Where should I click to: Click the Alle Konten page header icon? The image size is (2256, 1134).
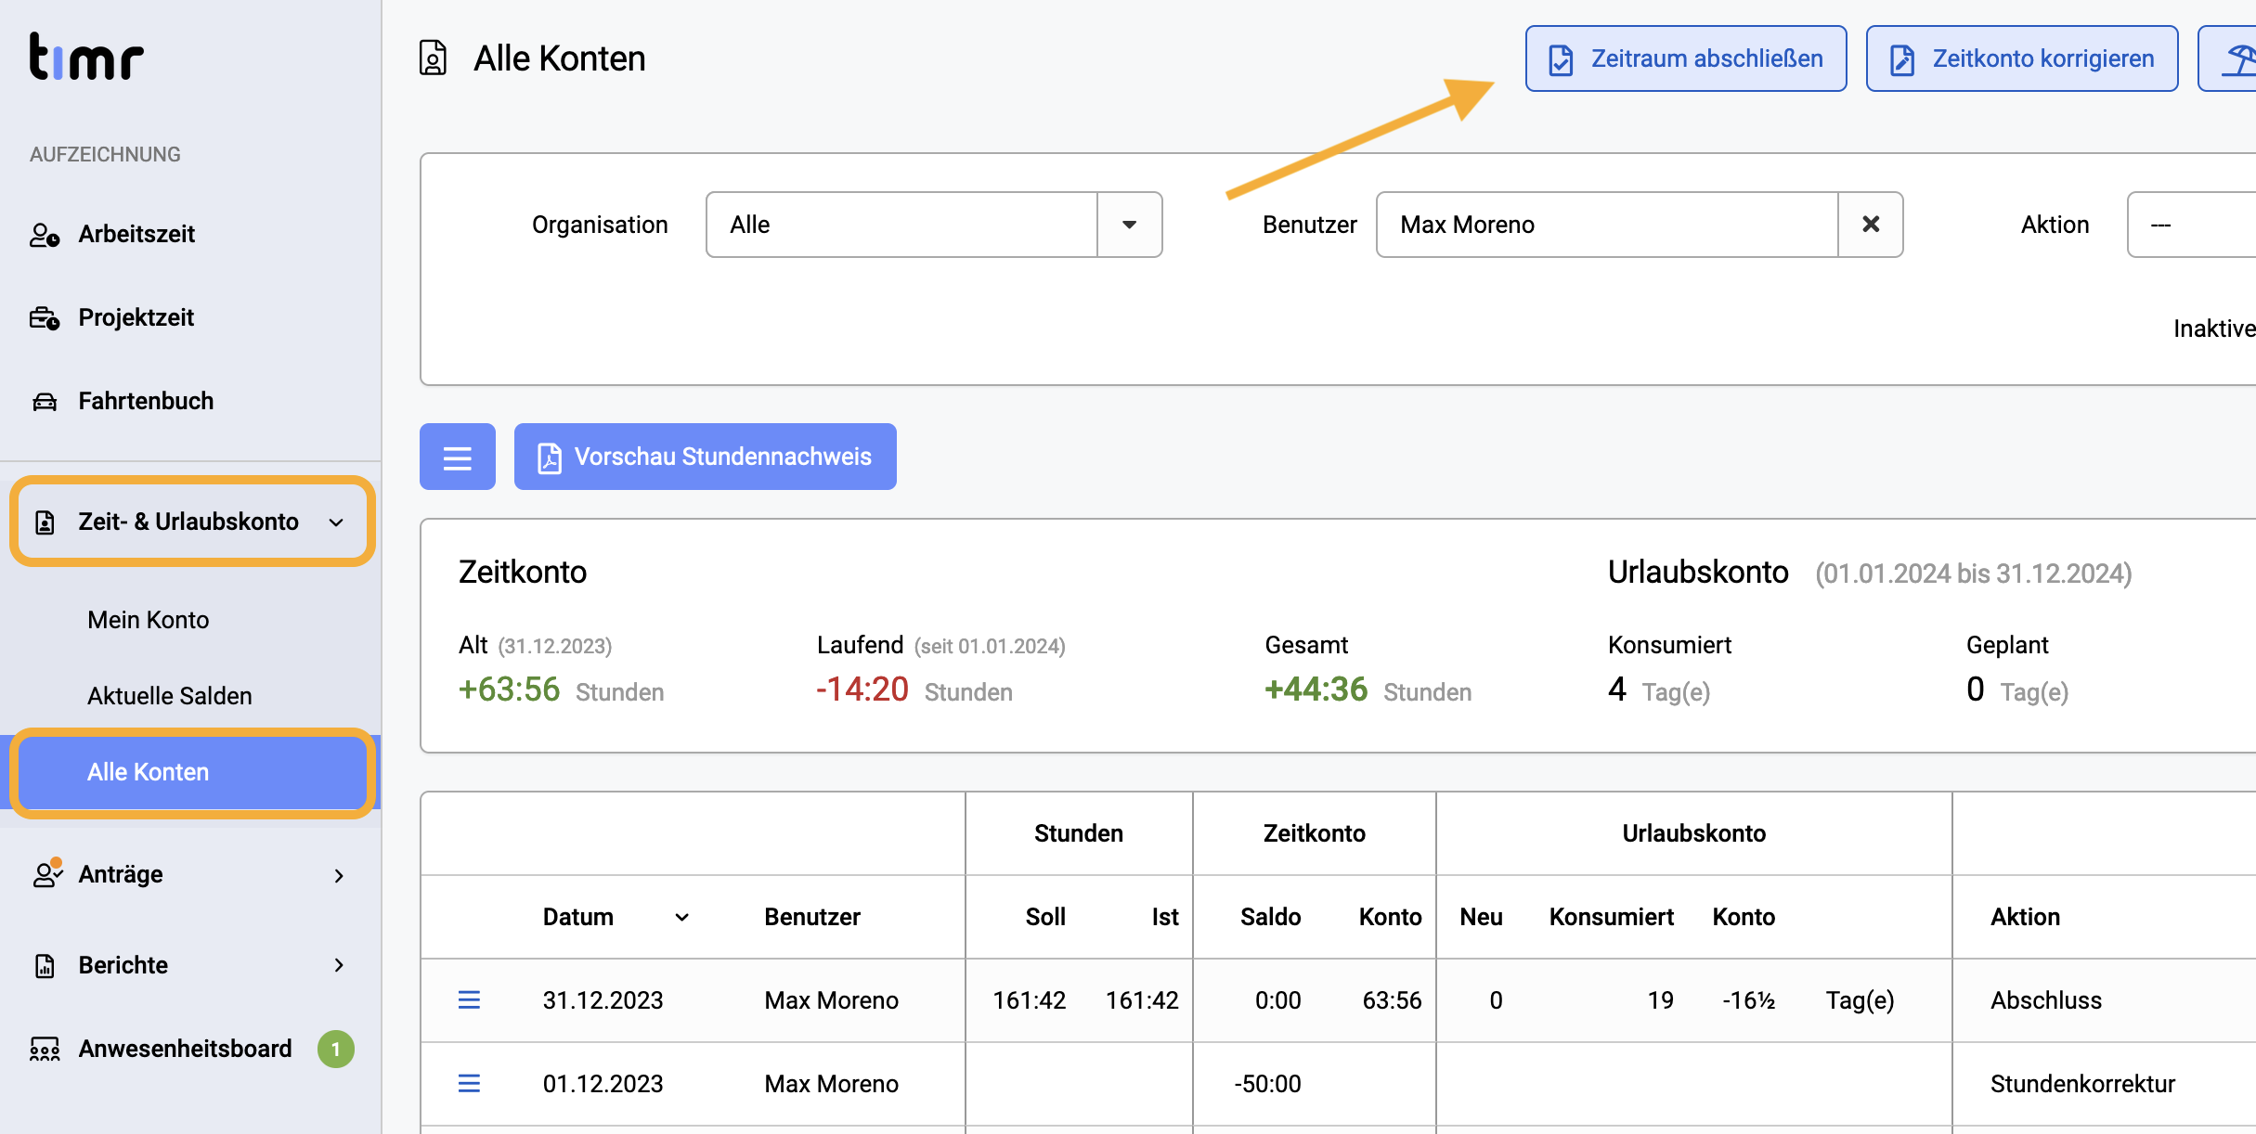(x=433, y=58)
